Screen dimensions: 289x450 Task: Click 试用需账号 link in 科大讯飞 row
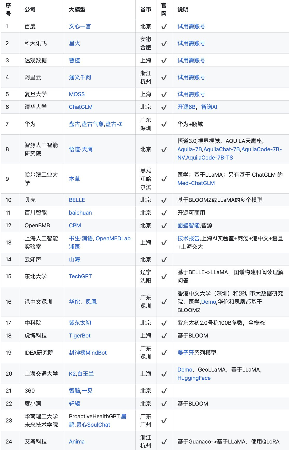tap(191, 43)
